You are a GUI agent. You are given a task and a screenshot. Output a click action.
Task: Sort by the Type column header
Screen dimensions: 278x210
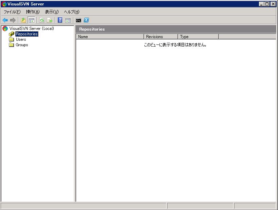198,37
